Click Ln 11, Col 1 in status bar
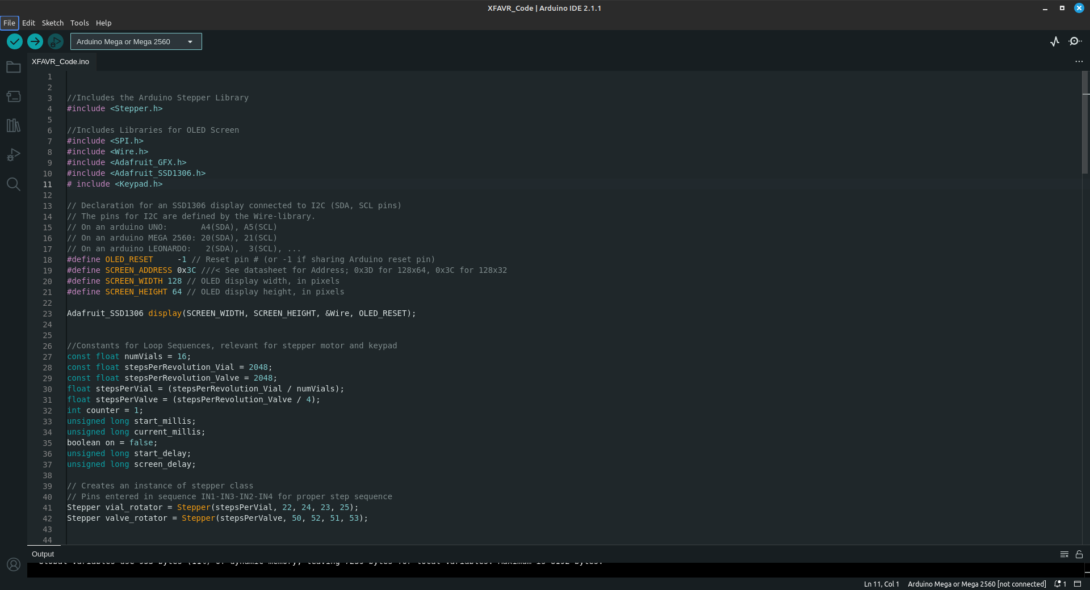Image resolution: width=1090 pixels, height=590 pixels. [x=881, y=584]
